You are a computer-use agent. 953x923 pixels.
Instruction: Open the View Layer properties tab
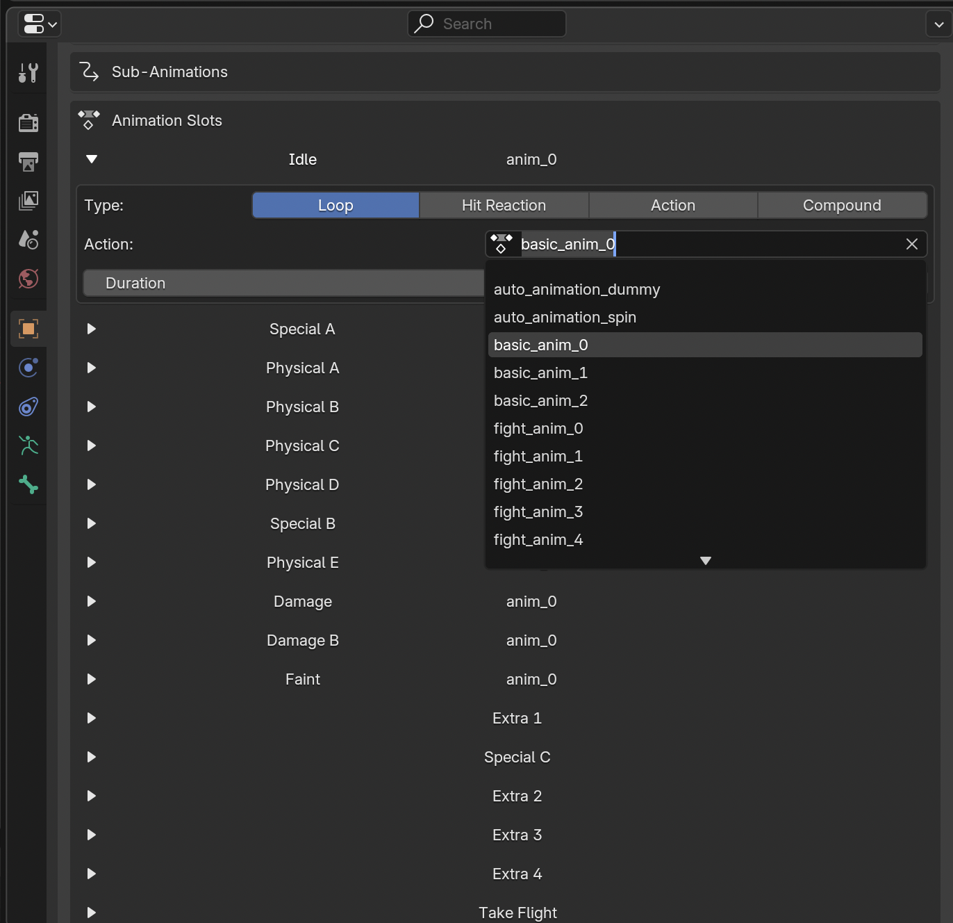(28, 201)
